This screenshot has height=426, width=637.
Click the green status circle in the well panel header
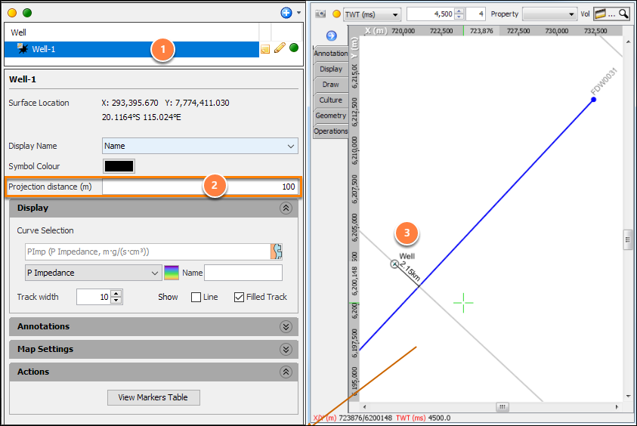(27, 13)
